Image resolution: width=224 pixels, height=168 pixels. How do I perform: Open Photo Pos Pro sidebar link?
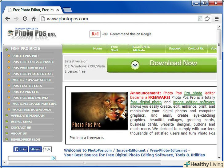click(26, 56)
